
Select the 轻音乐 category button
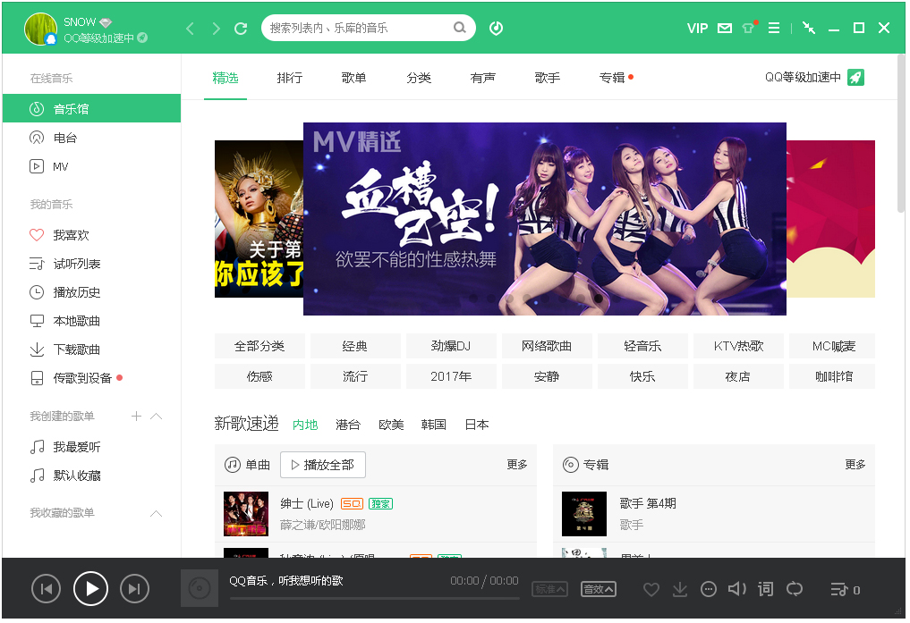coord(642,346)
